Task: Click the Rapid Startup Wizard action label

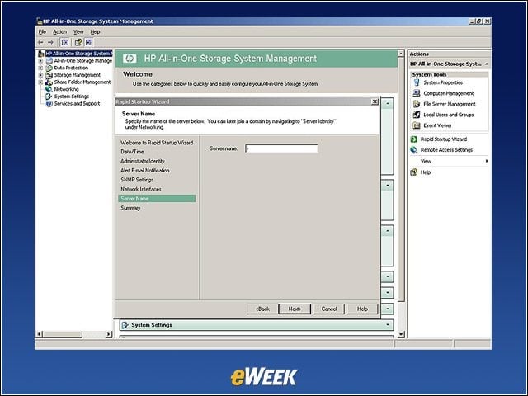Action: [x=444, y=139]
